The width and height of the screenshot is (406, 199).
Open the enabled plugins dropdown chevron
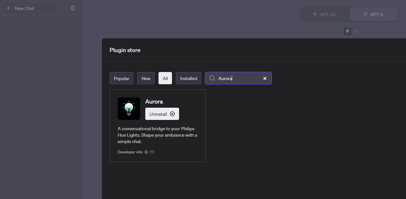[355, 32]
